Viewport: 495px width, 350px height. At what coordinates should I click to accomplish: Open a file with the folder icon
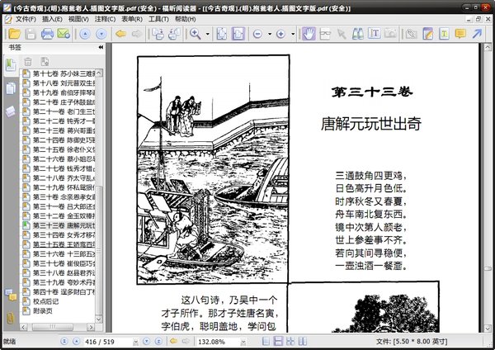click(15, 34)
